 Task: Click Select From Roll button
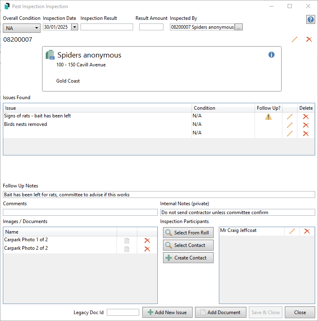[188, 233]
